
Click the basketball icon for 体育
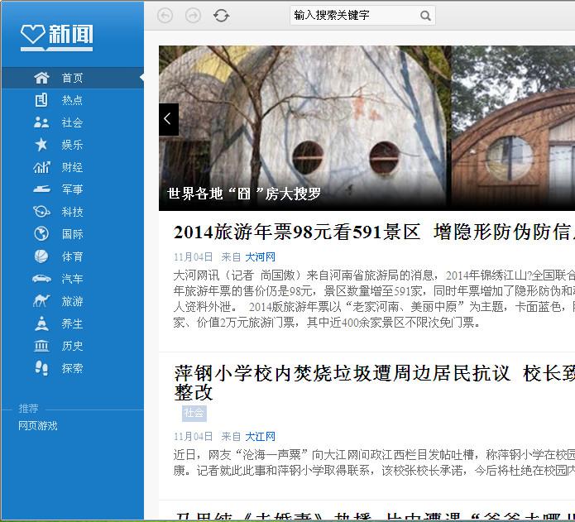click(x=41, y=256)
